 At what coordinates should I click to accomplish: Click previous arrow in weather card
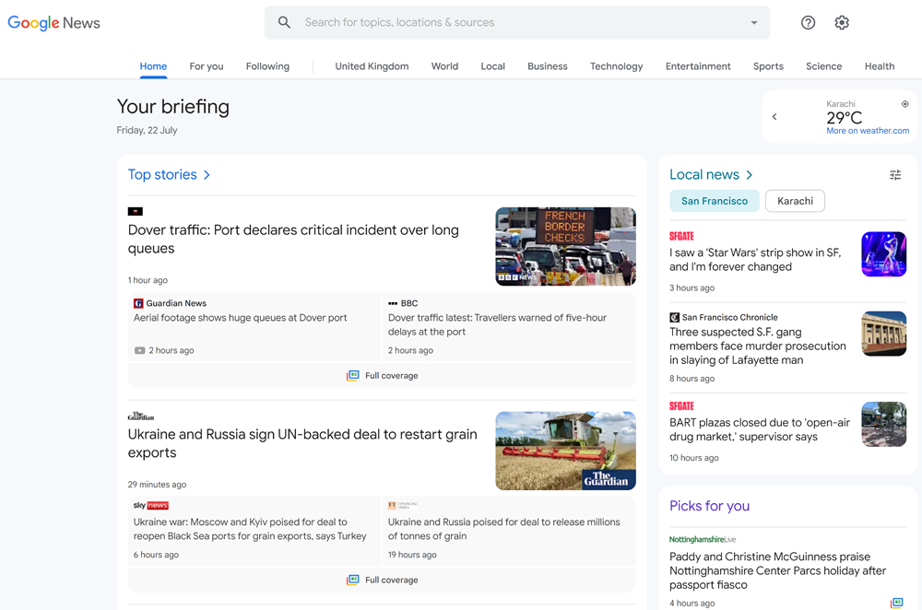[x=774, y=116]
